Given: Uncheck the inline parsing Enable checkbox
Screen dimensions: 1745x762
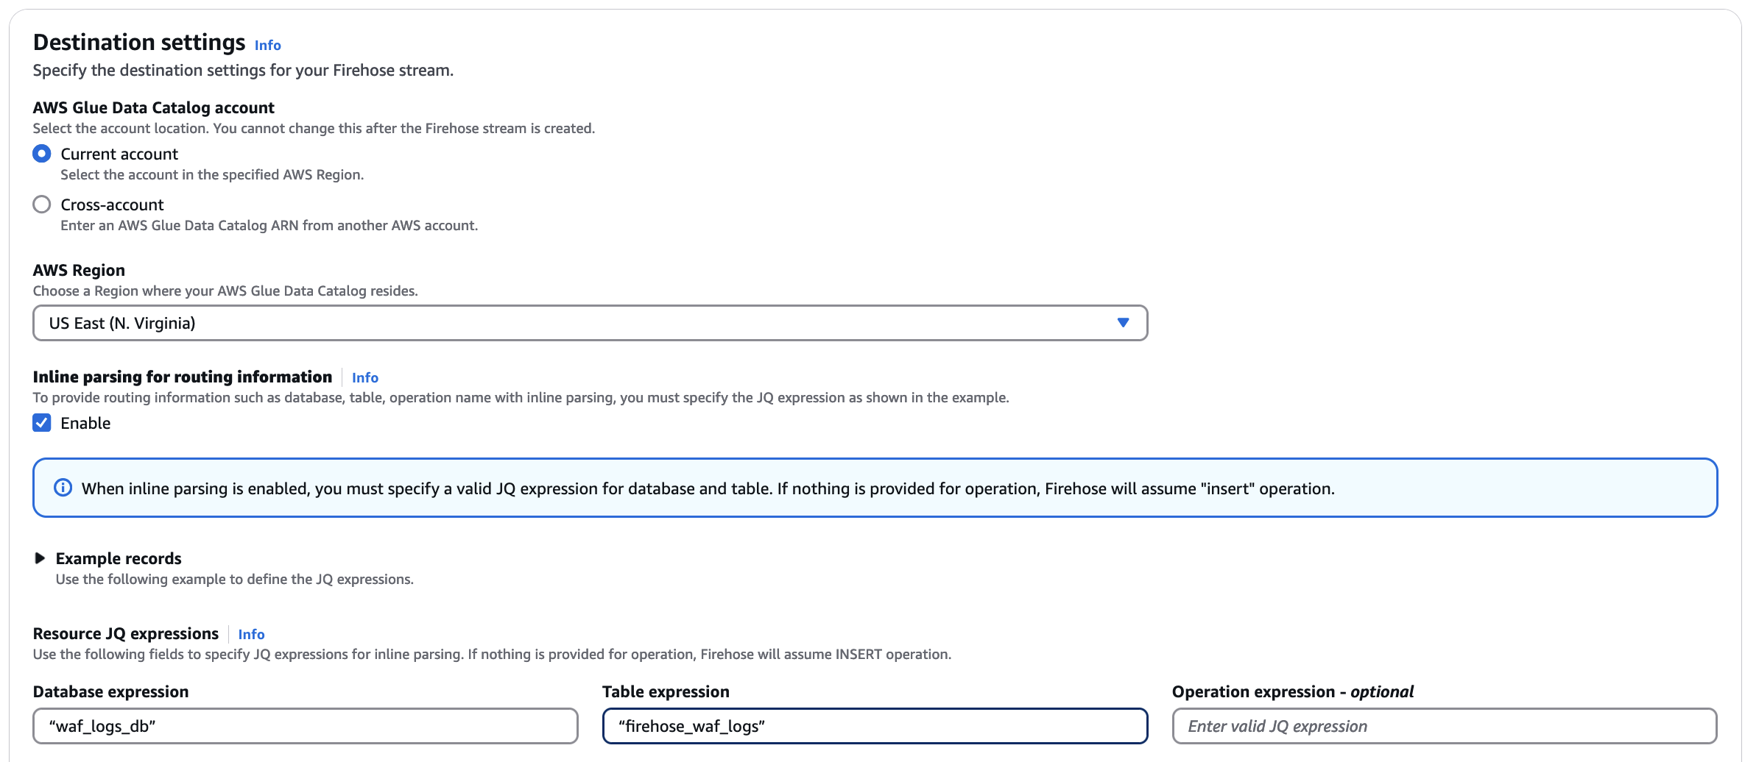Looking at the screenshot, I should tap(42, 423).
